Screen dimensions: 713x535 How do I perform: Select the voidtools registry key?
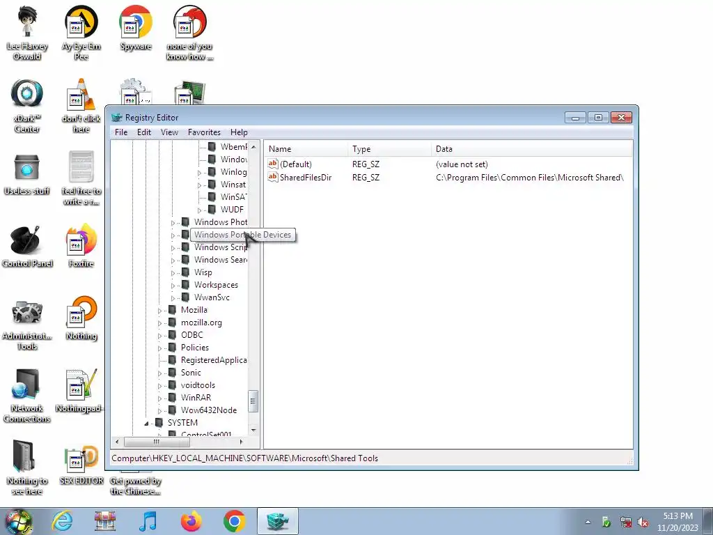point(198,385)
